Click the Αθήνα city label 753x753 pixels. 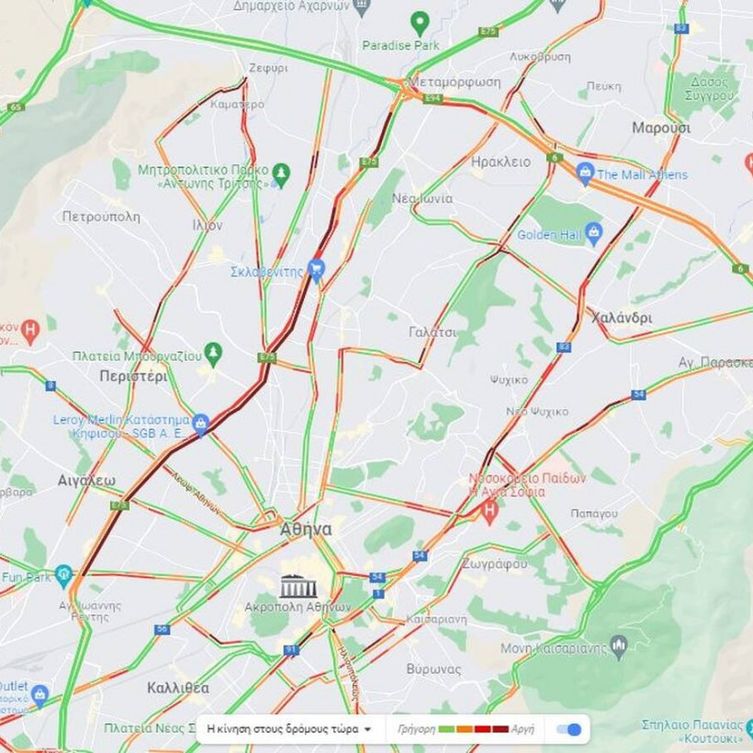(306, 530)
